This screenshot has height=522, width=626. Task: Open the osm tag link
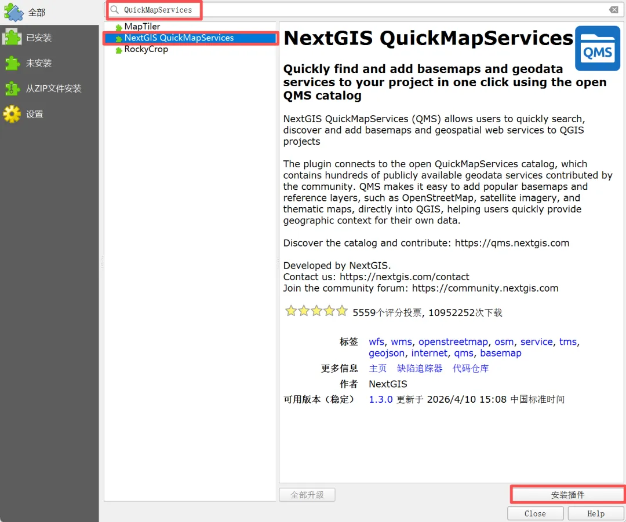click(504, 342)
